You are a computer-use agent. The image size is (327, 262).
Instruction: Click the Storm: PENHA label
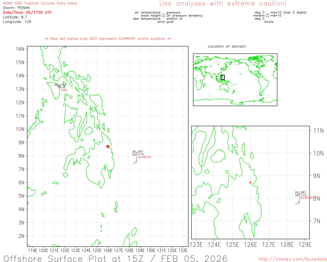click(16, 8)
